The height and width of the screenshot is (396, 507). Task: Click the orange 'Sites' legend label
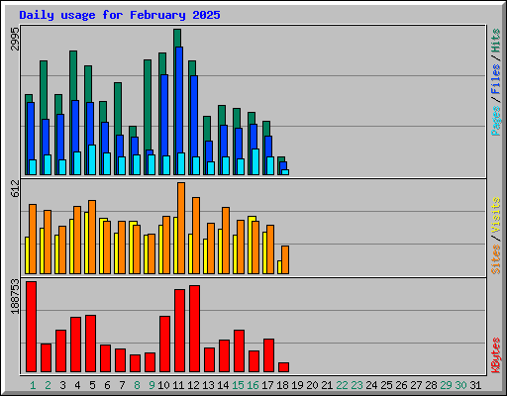(495, 259)
